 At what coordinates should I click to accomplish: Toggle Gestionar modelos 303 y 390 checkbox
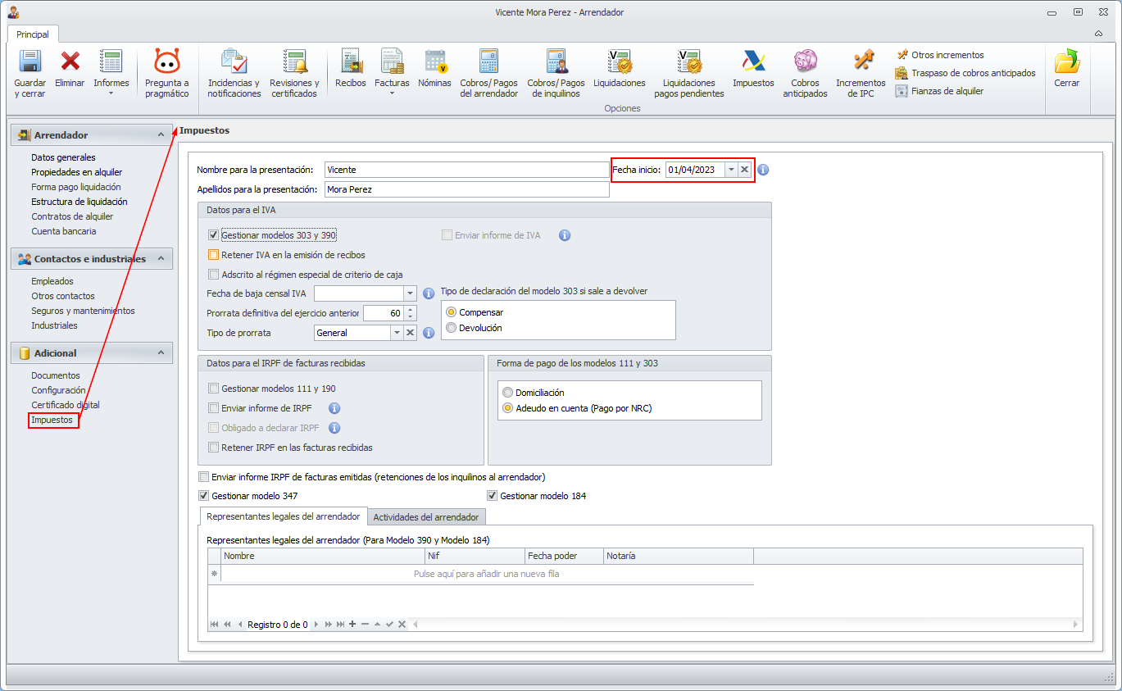point(214,235)
